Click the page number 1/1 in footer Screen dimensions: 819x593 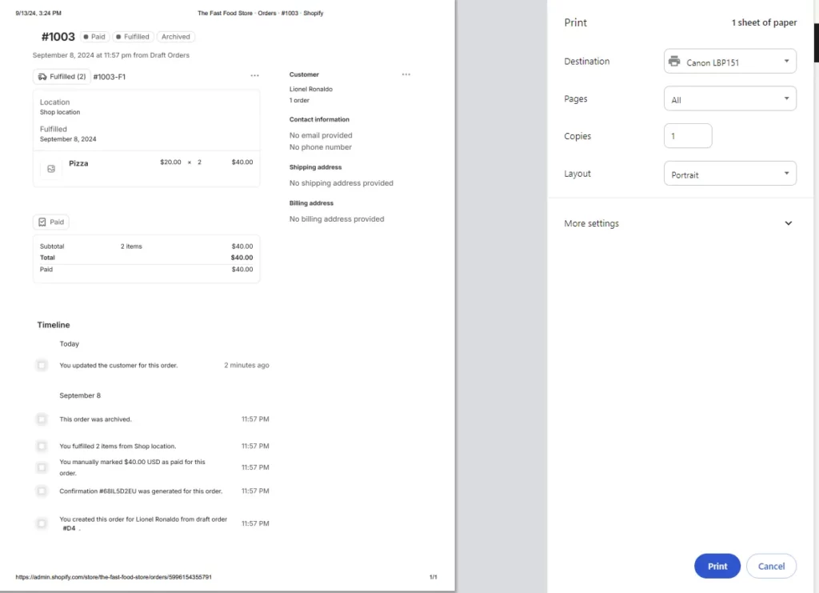click(x=433, y=577)
